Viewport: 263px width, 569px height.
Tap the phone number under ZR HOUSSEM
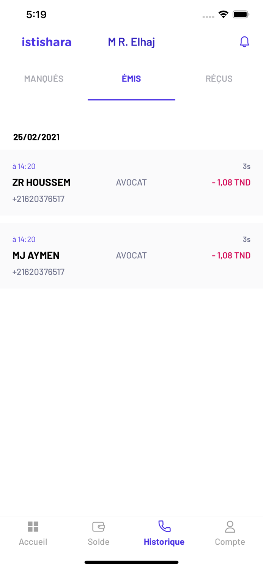pyautogui.click(x=38, y=199)
